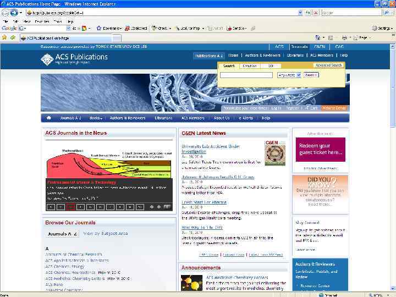This screenshot has height=297, width=396.
Task: Open the Anywhere search scope dropdown
Action: 289,75
